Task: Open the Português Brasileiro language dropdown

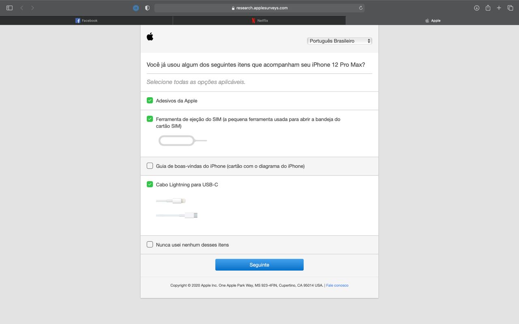Action: 339,40
